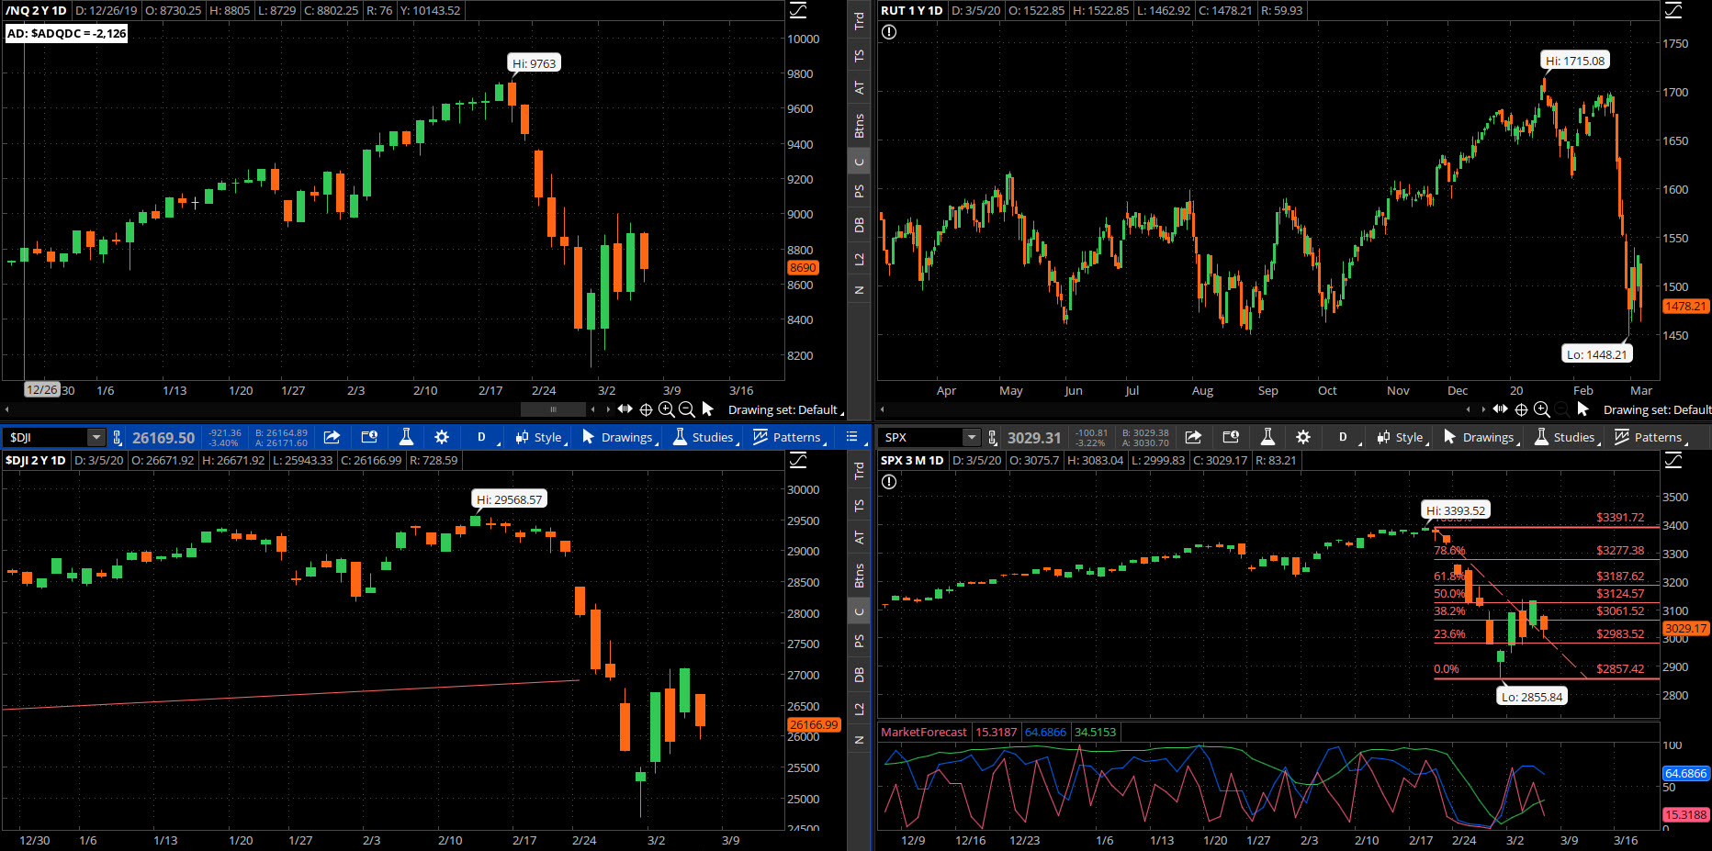Click the price axis icon atop $DJI chart
The width and height of the screenshot is (1712, 851).
point(798,460)
